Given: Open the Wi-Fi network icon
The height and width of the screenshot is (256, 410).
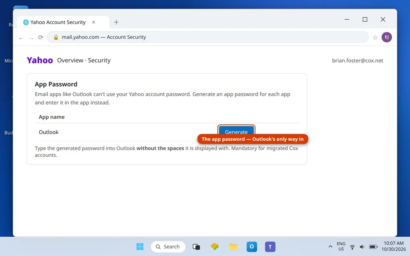Looking at the screenshot, I should 352,247.
